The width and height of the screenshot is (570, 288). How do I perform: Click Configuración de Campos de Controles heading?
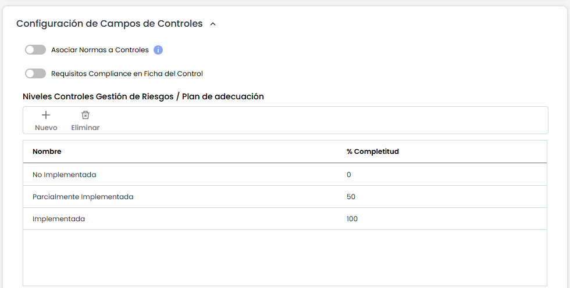click(109, 24)
